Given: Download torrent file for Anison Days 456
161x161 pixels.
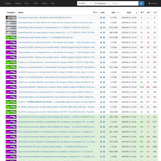Looking at the screenshot, I should 101,17.
